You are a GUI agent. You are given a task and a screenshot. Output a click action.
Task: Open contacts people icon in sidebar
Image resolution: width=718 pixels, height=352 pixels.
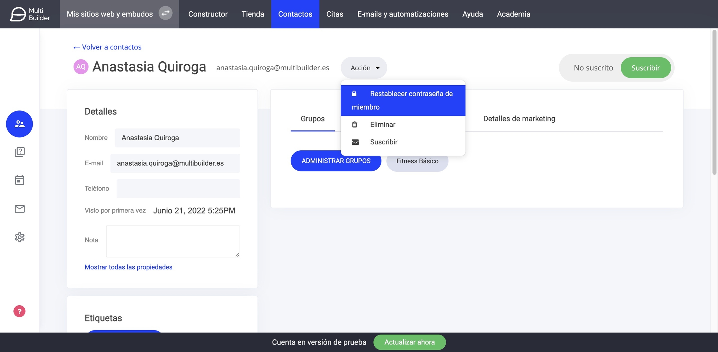(19, 124)
